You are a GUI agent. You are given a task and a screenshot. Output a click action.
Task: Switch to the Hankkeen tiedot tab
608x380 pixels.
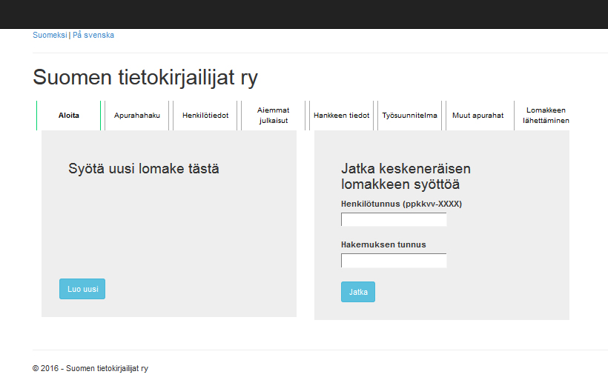click(x=342, y=116)
